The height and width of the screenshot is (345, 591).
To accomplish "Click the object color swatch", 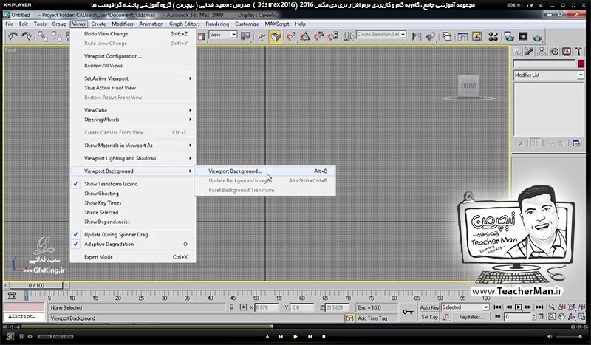I will pos(581,64).
